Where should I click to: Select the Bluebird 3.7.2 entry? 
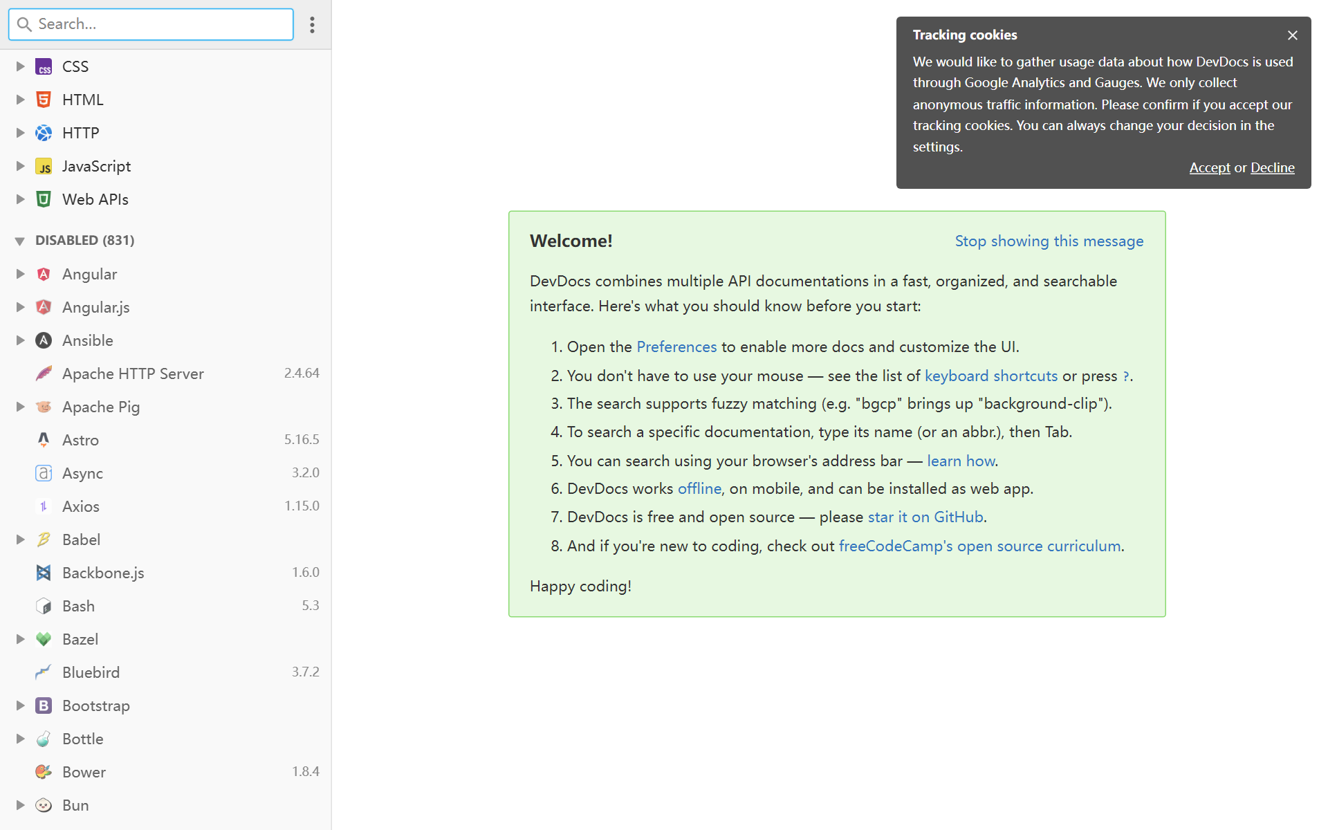tap(166, 672)
